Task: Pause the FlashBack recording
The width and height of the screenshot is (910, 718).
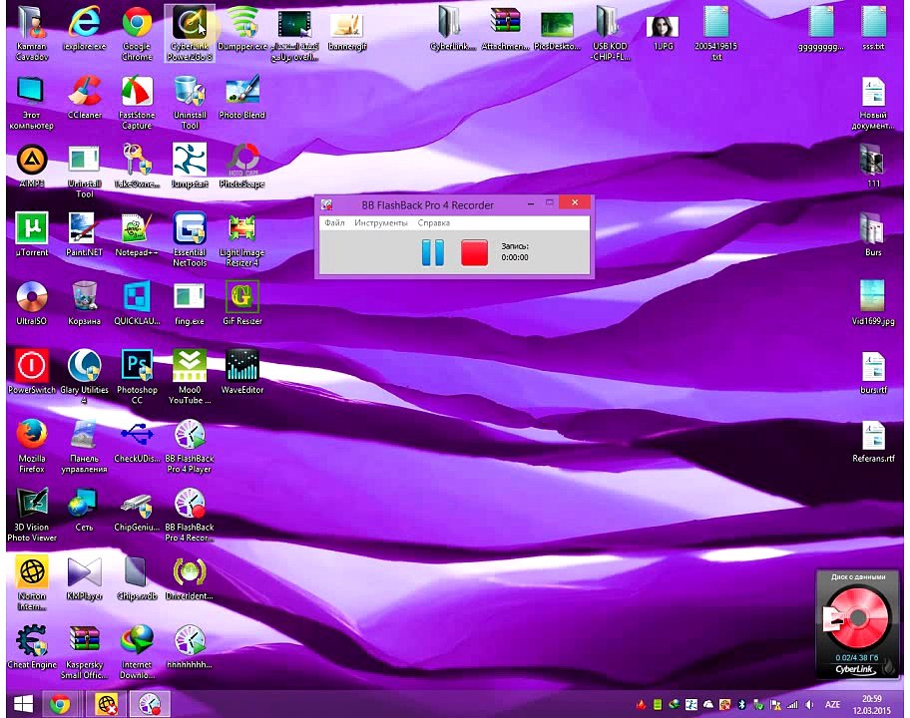Action: pos(432,253)
